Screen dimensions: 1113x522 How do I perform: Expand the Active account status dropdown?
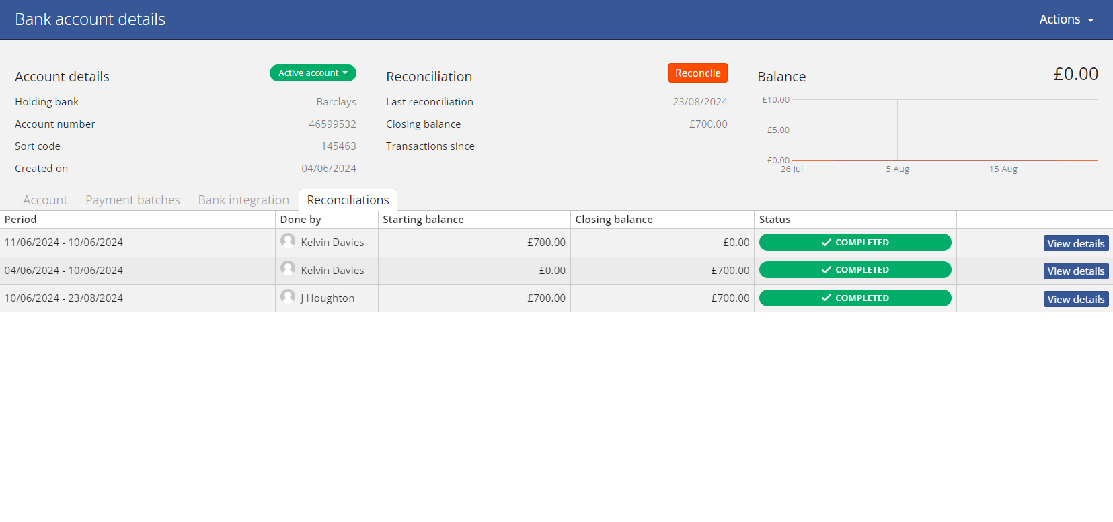[x=313, y=73]
